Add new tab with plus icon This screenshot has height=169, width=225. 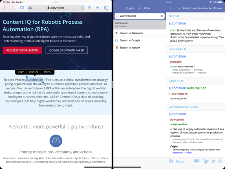click(x=97, y=8)
